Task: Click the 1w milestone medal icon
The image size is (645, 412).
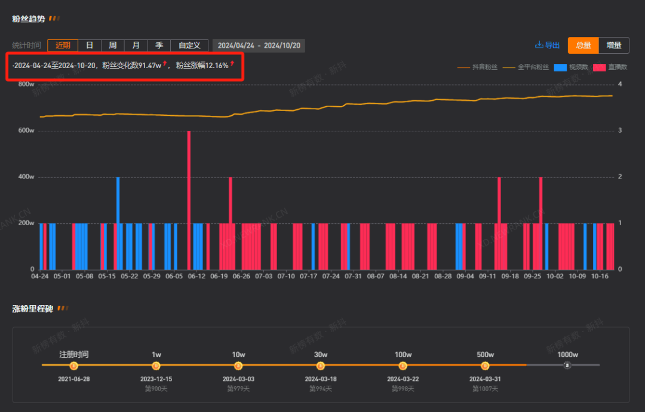Action: click(x=156, y=365)
